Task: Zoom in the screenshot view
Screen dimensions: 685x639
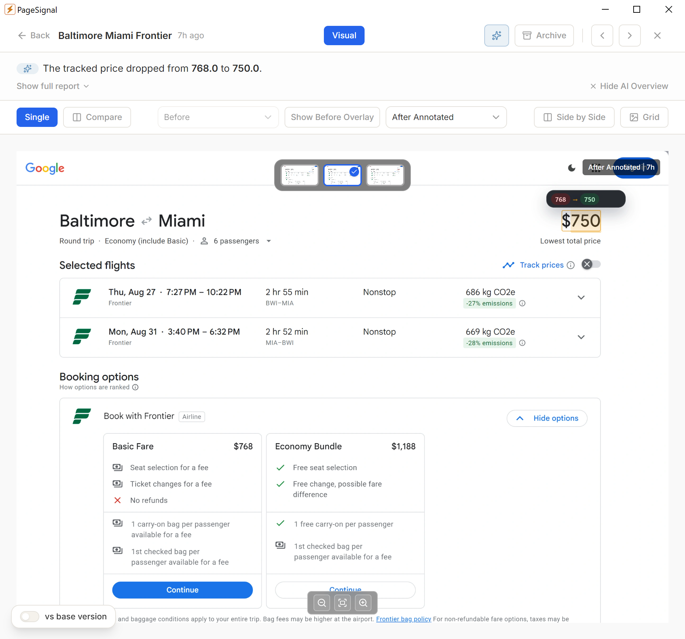Action: pos(363,603)
